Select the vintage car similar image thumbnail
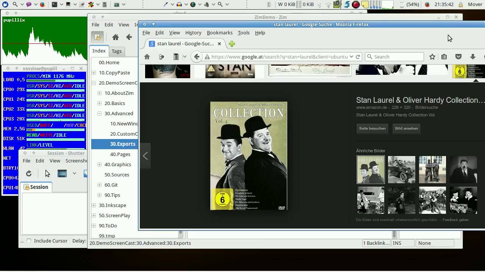Image resolution: width=485 pixels, height=272 pixels. pos(402,170)
